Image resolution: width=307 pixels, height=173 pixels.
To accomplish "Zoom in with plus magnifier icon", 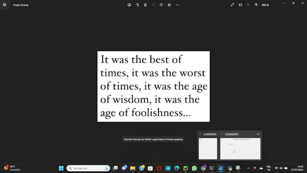I will click(256, 5).
